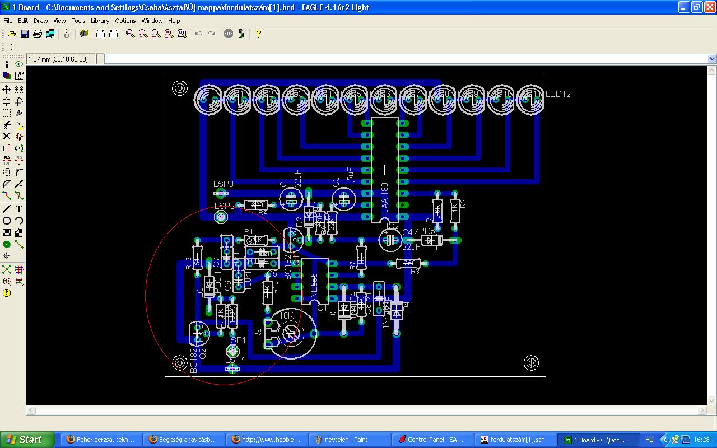Screen dimensions: 717x448
Task: Save the board with the floppy icon
Action: coord(25,34)
